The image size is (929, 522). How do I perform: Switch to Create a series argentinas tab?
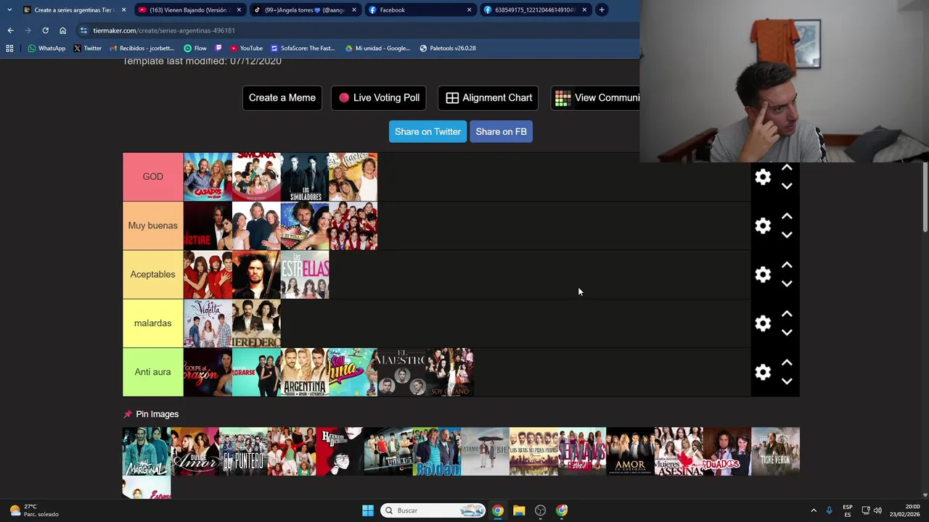click(x=73, y=10)
